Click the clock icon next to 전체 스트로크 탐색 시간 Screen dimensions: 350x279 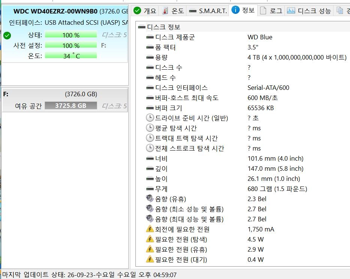(x=150, y=148)
